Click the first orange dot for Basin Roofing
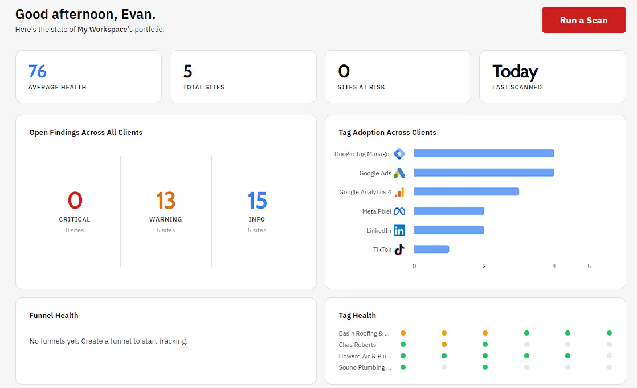Viewport: 637px width, 388px height. pos(403,333)
